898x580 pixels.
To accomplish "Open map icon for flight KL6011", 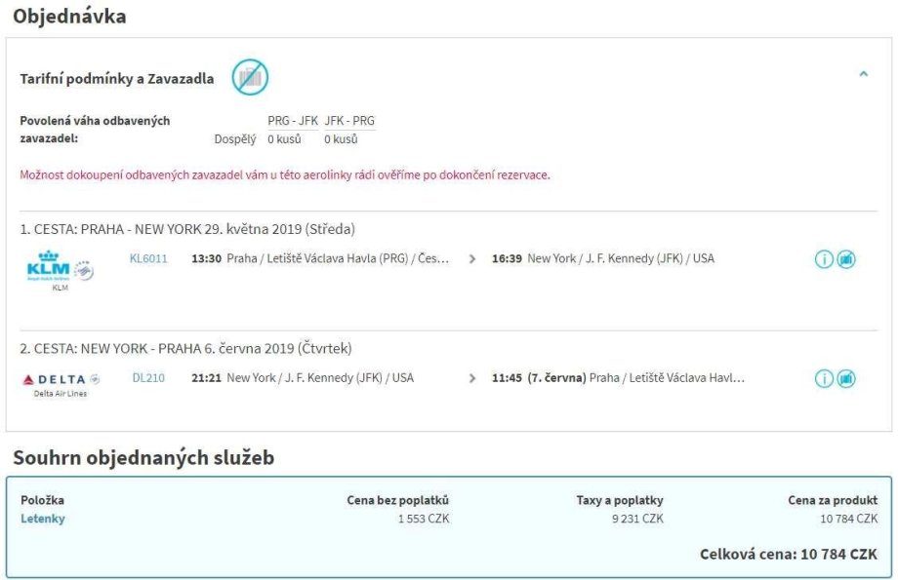I will point(846,260).
